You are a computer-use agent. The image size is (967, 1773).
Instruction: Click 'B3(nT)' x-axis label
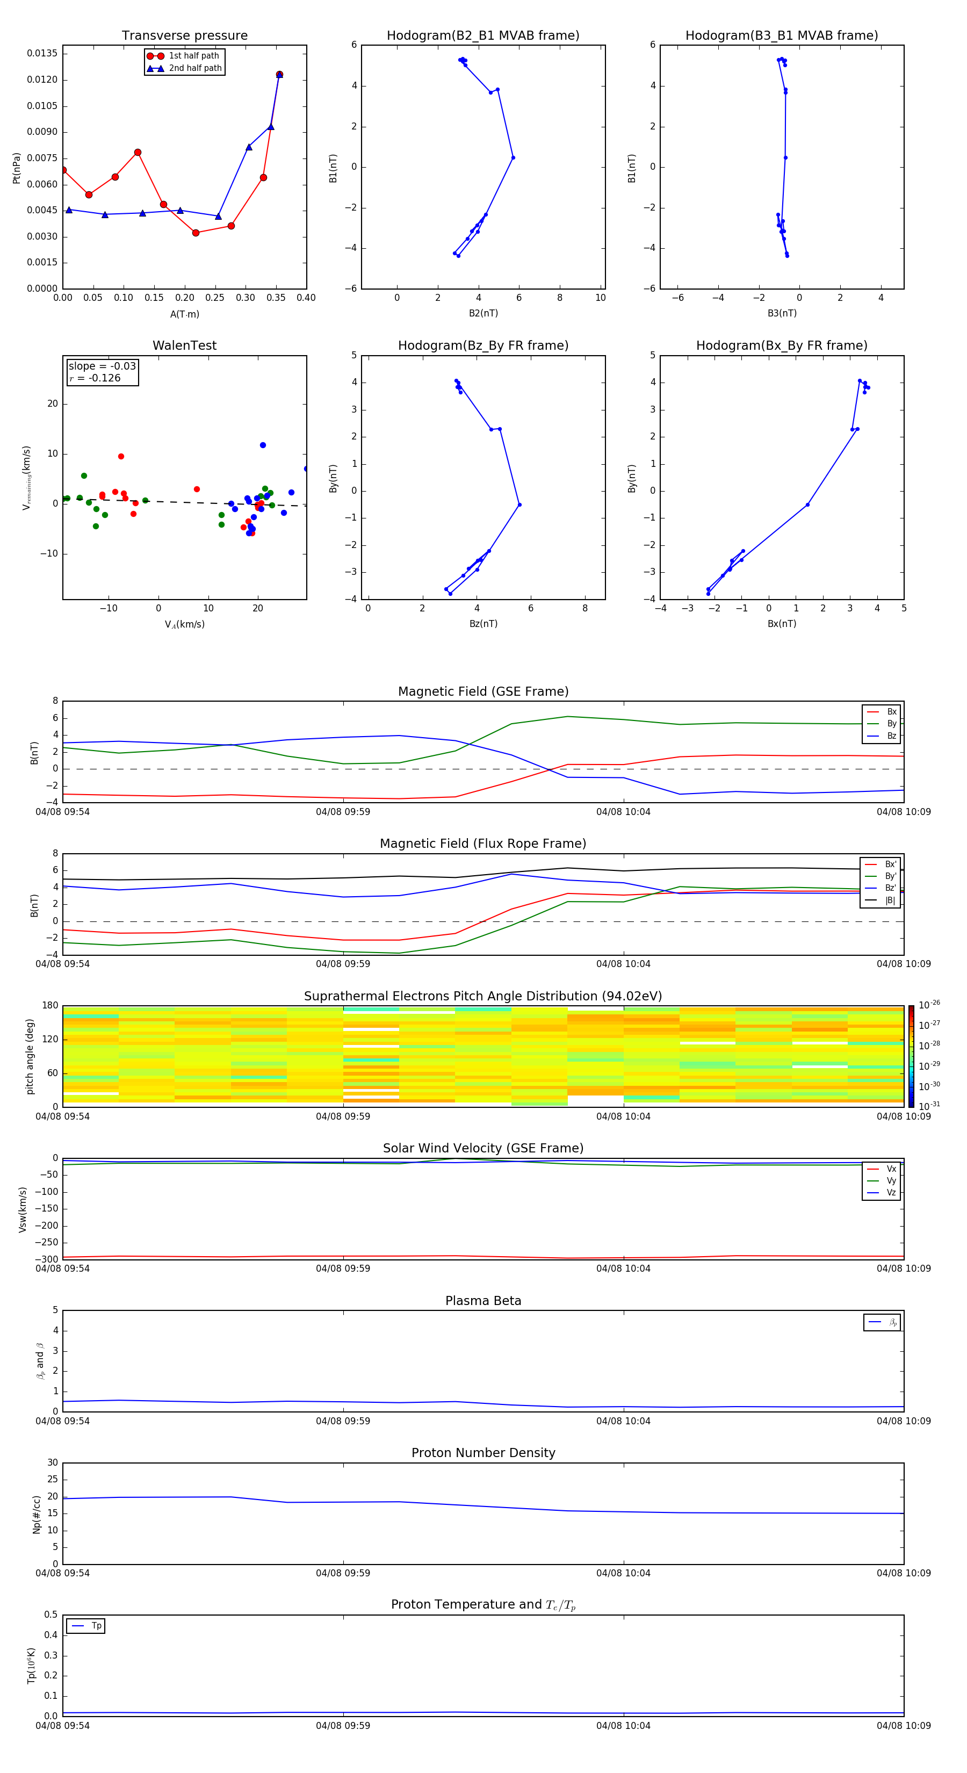click(x=782, y=313)
